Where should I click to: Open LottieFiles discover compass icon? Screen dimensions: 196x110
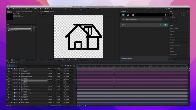tap(133, 15)
